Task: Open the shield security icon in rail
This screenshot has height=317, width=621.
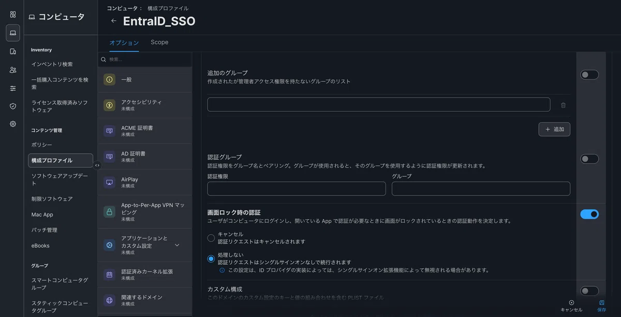Action: [13, 106]
